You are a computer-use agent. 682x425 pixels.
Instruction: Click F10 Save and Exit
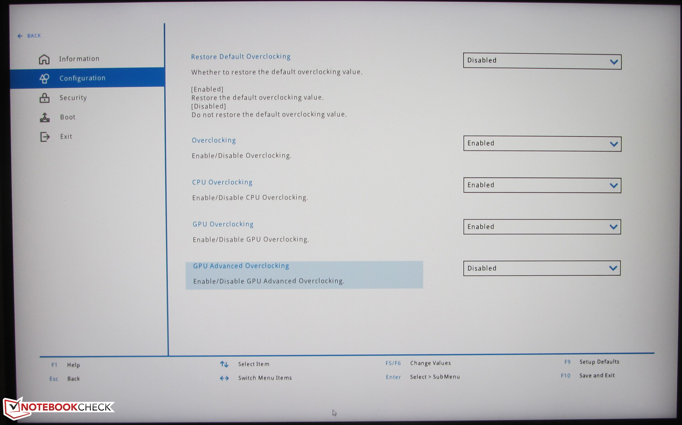point(597,376)
